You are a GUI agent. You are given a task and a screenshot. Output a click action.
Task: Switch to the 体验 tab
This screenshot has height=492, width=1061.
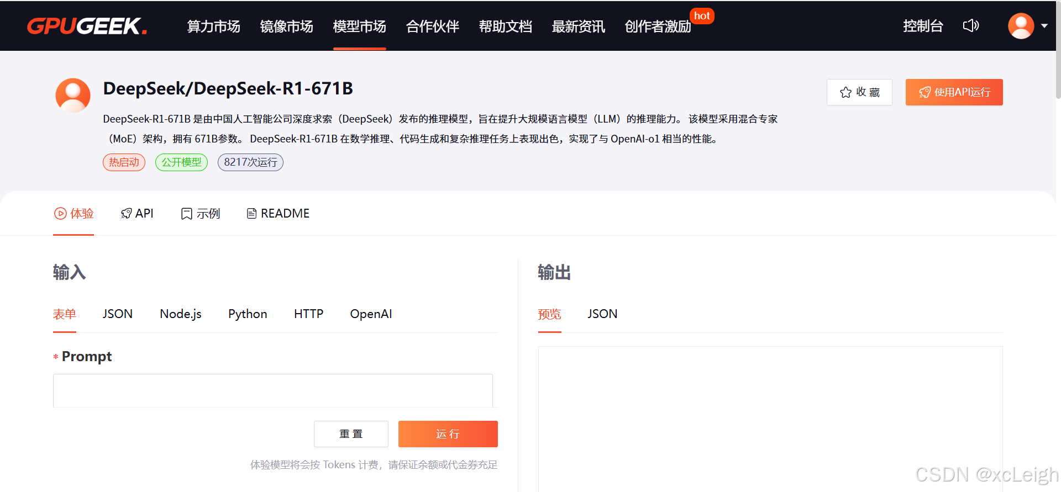[x=73, y=213]
